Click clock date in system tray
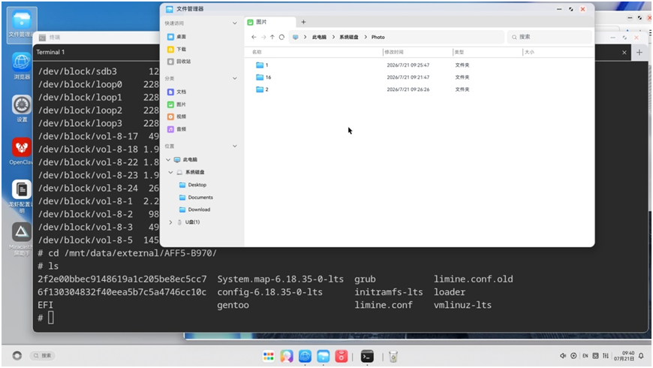Screen dimensions: 653x368 tap(624, 355)
